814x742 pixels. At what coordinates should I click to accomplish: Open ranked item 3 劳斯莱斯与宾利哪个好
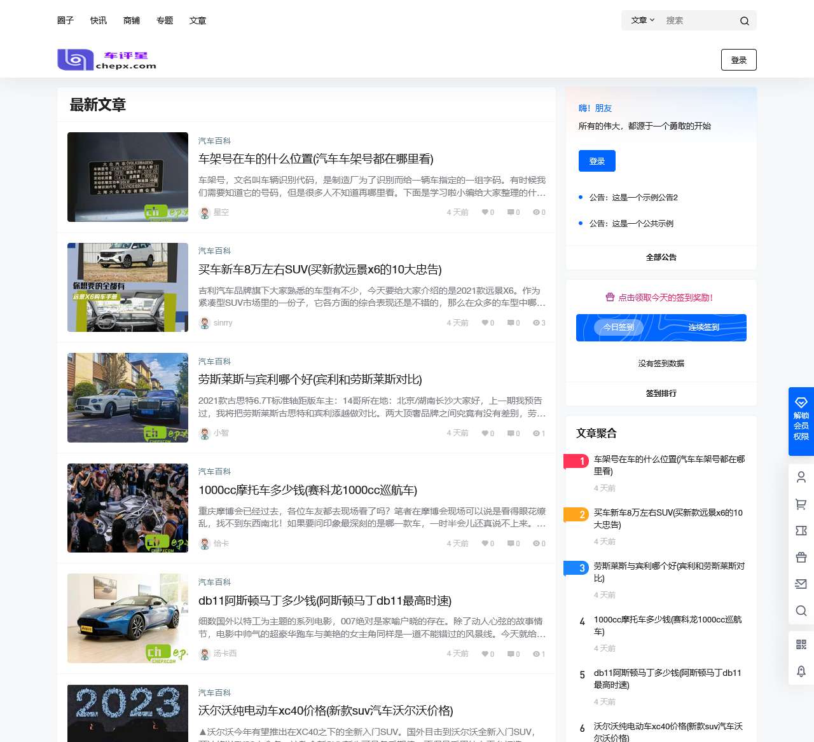(669, 572)
